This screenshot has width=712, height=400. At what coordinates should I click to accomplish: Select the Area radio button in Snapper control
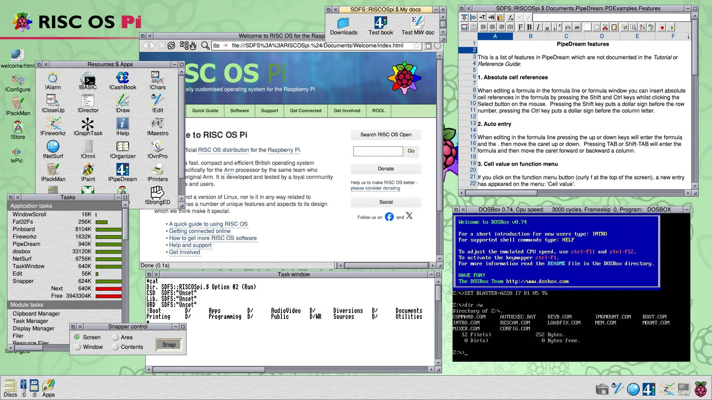pos(116,337)
